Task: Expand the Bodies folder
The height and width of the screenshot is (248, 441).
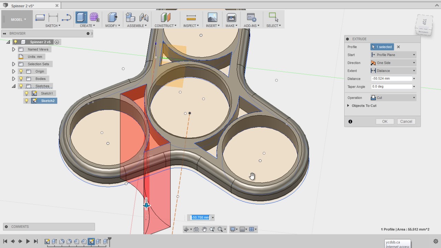Action: tap(14, 79)
